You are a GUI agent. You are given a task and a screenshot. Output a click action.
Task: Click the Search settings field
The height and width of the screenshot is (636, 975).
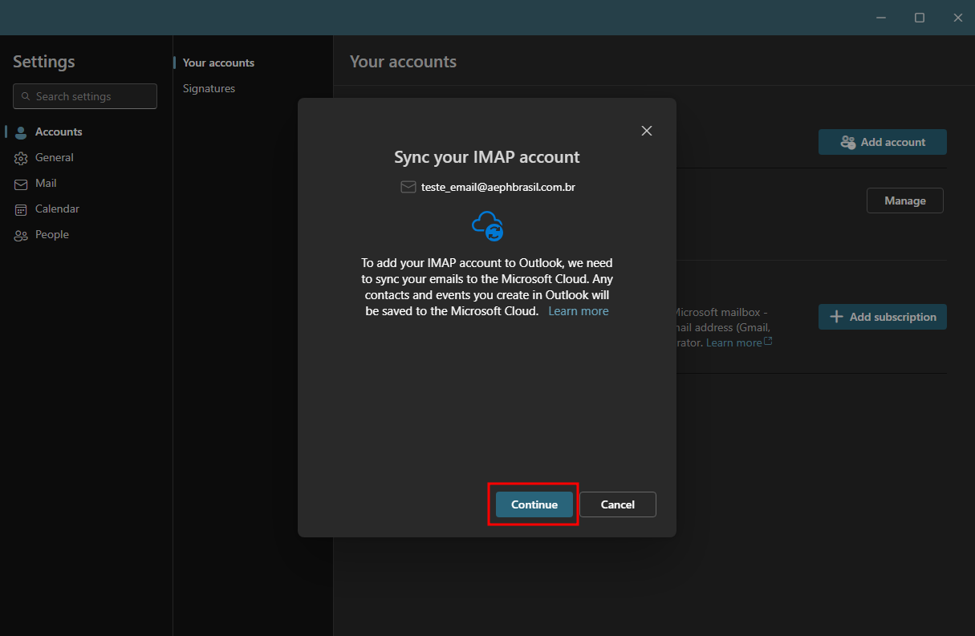pyautogui.click(x=85, y=96)
